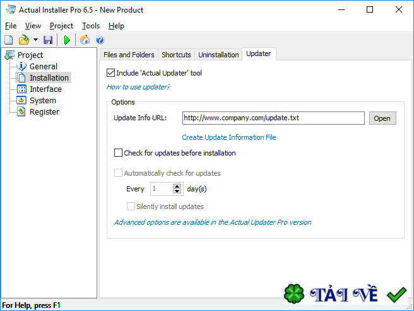Select the Register item in project tree

click(x=44, y=112)
